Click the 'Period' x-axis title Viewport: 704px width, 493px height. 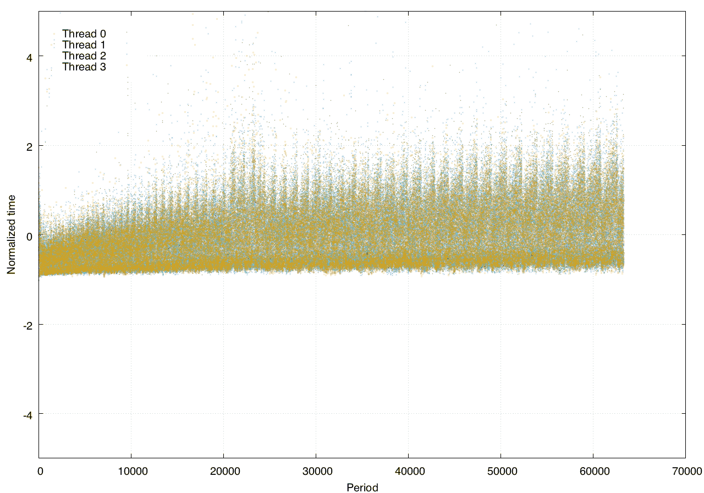pyautogui.click(x=362, y=487)
